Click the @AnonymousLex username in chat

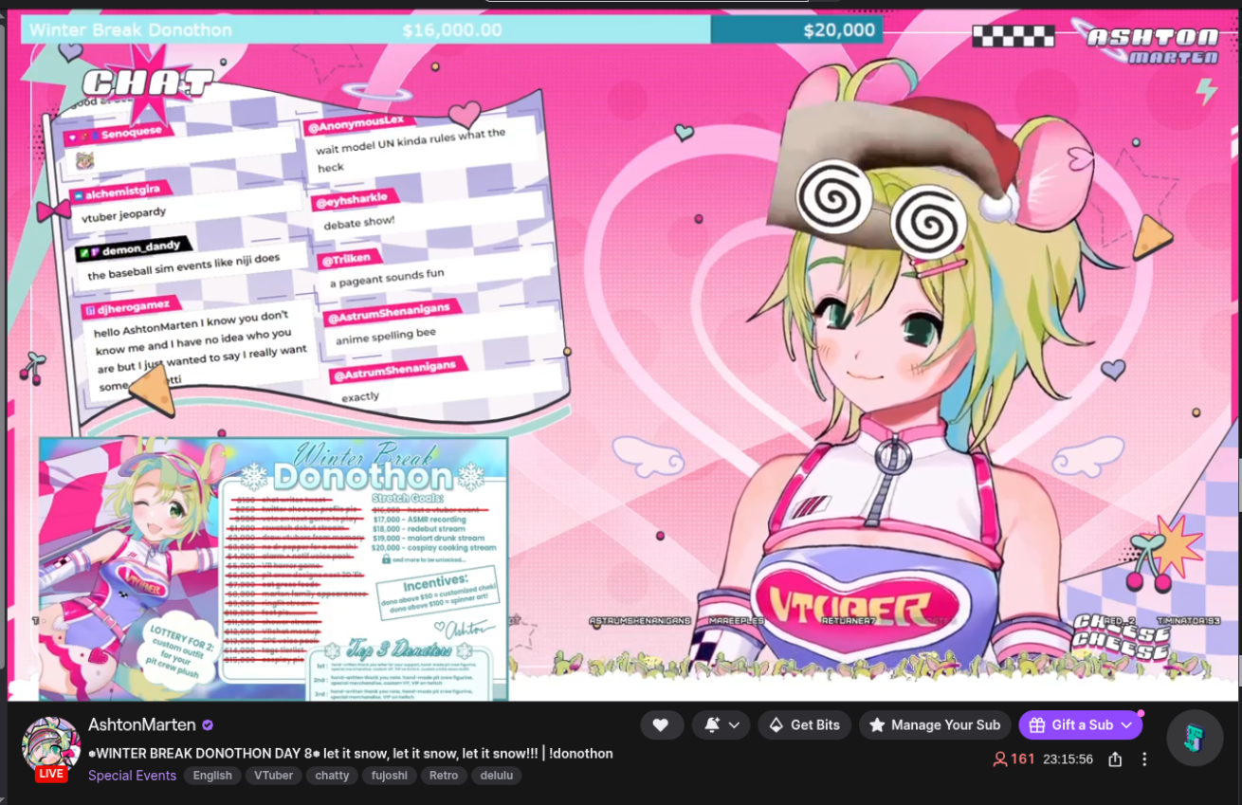click(356, 123)
